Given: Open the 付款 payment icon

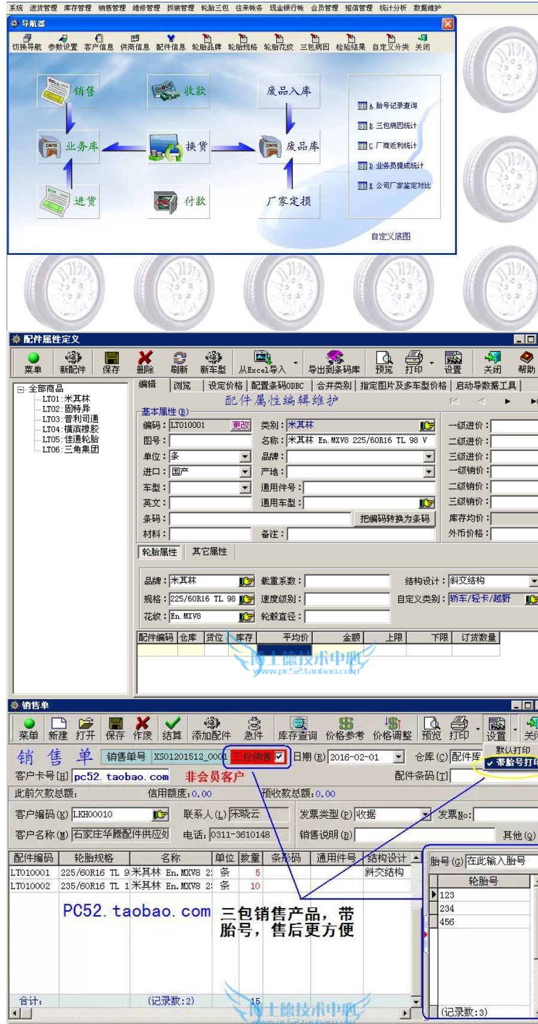Looking at the screenshot, I should 178,202.
